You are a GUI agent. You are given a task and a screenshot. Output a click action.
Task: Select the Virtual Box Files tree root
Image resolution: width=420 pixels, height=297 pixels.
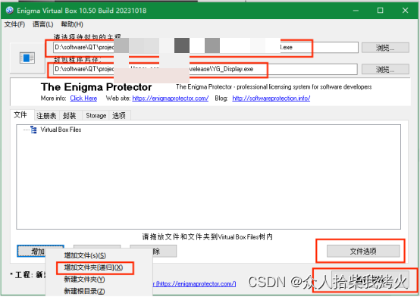[x=61, y=130]
